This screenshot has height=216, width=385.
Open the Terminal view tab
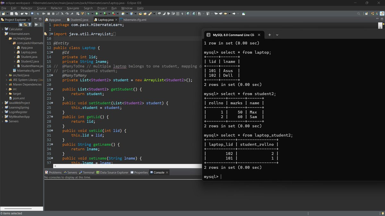[87, 172]
